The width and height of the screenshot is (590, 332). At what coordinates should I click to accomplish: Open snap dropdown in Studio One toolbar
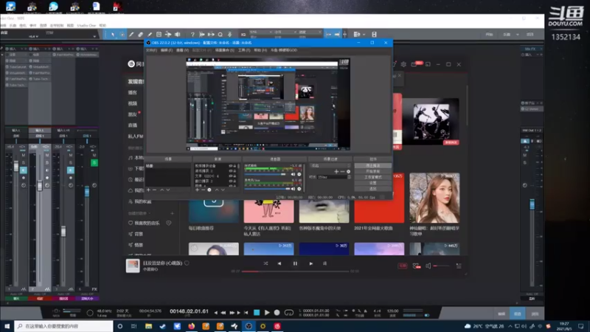click(310, 32)
